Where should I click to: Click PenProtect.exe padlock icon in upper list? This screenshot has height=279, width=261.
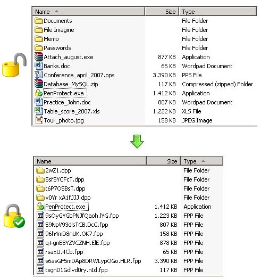click(x=39, y=93)
